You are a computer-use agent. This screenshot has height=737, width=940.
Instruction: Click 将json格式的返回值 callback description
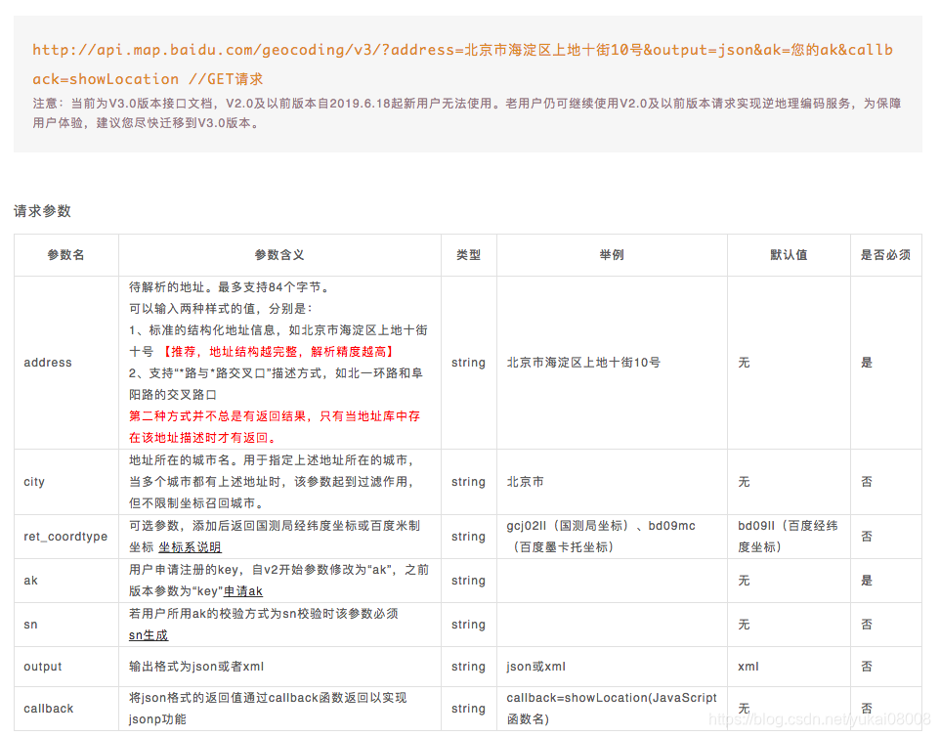268,709
